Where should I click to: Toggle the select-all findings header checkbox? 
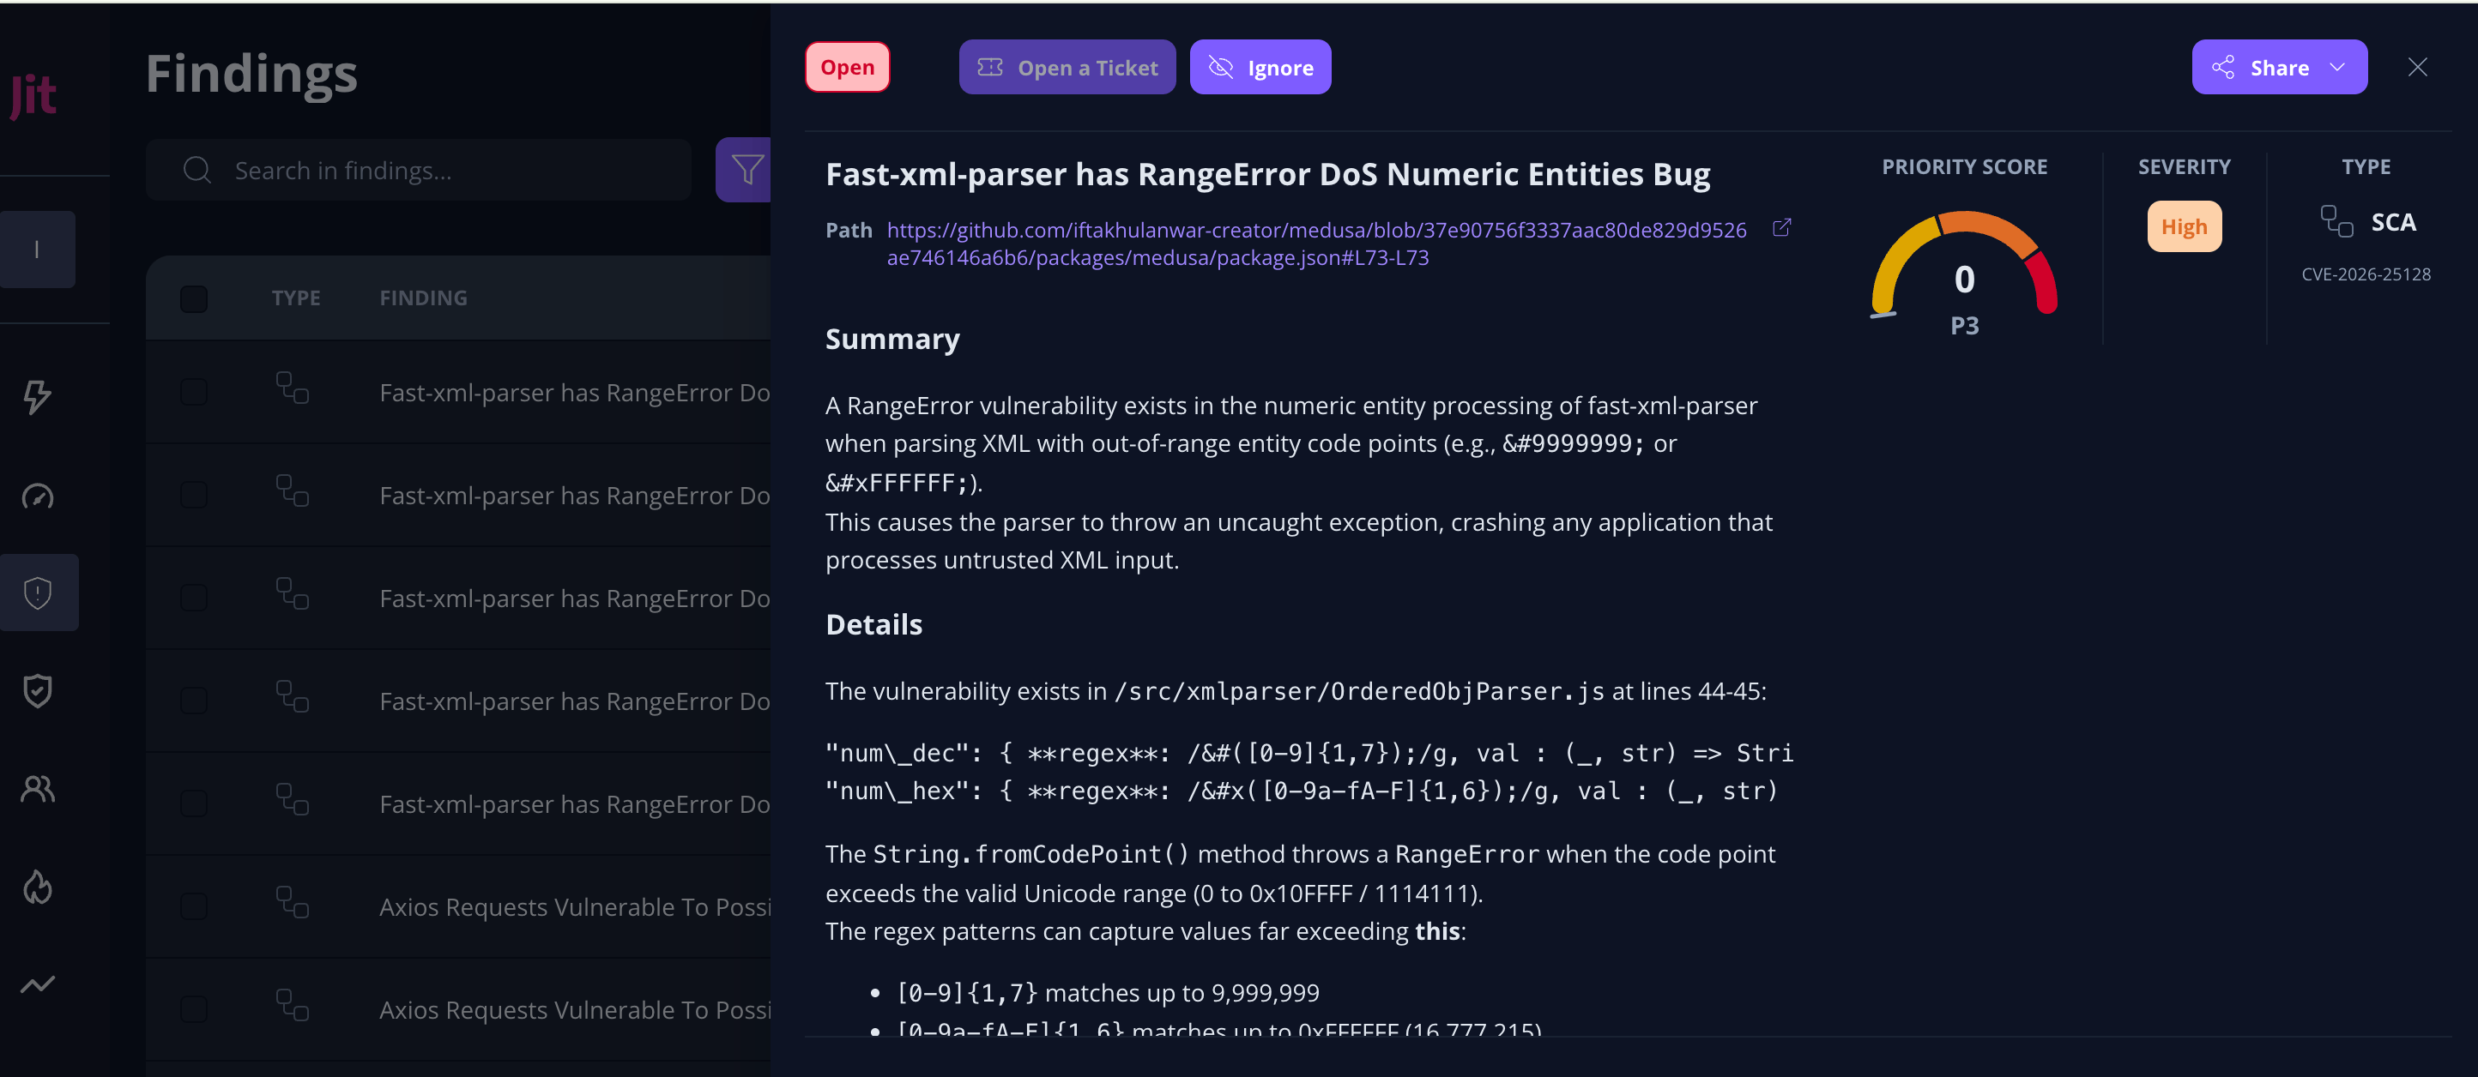pyautogui.click(x=193, y=299)
